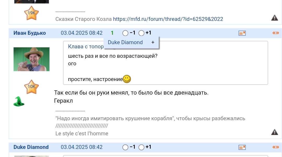Click the quoted author name Клава с топор
This screenshot has height=157, width=282.
pyautogui.click(x=86, y=46)
